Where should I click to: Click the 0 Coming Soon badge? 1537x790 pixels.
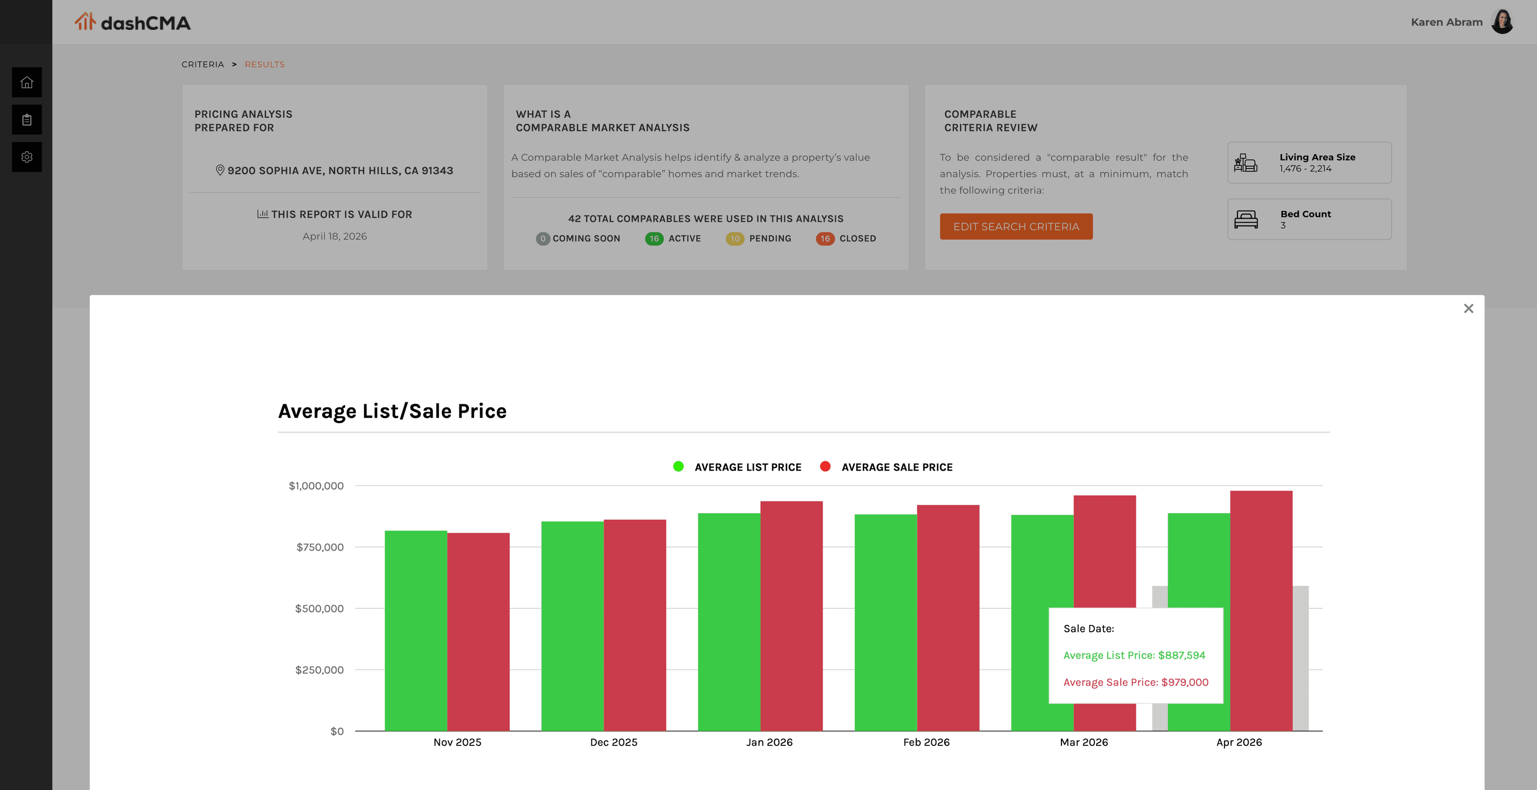pyautogui.click(x=542, y=239)
